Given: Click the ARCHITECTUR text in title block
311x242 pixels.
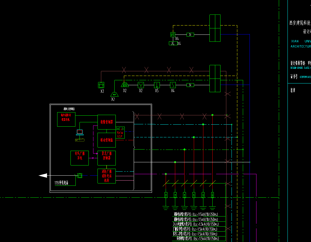Looking at the screenshot, I should coord(301,46).
